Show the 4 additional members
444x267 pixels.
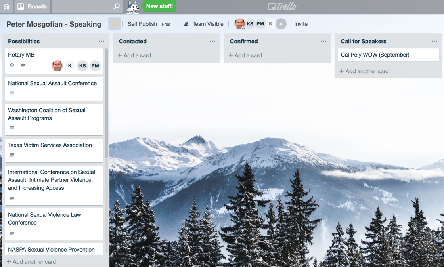pyautogui.click(x=281, y=24)
